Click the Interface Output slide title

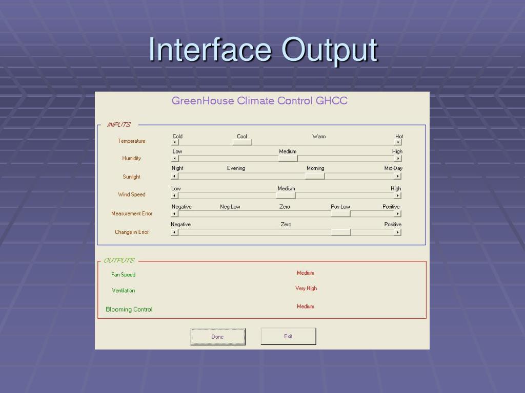pos(263,50)
